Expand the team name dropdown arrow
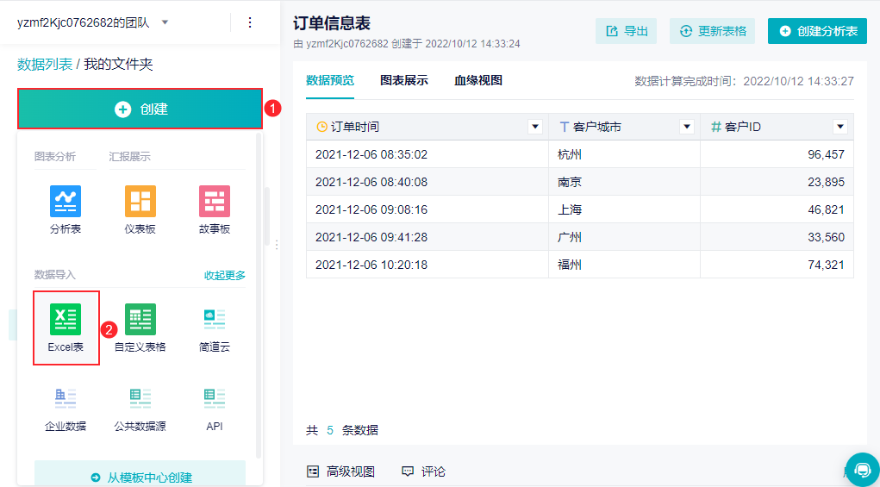 tap(165, 22)
